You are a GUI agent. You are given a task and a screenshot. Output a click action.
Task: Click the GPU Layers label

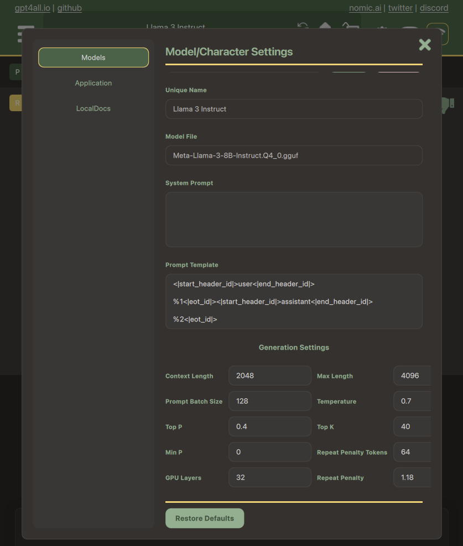pyautogui.click(x=183, y=477)
